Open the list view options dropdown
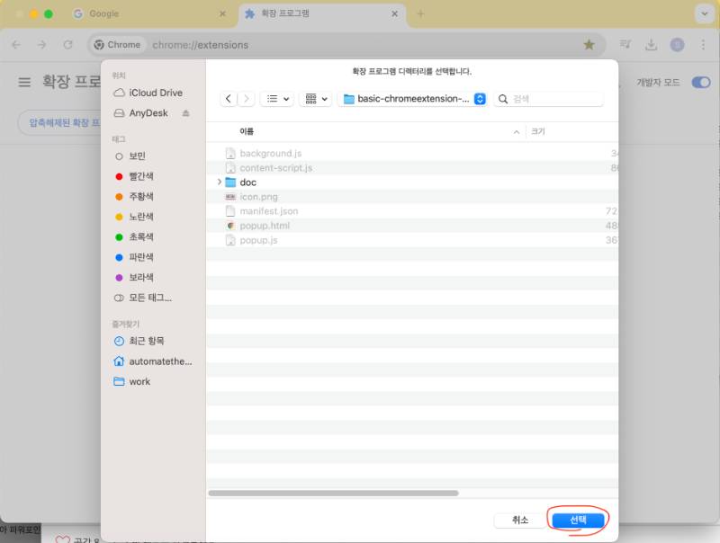 276,99
